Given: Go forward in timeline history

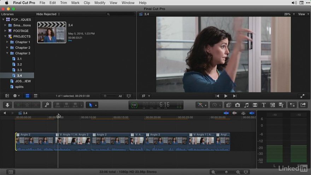Looking at the screenshot, I should [12, 113].
